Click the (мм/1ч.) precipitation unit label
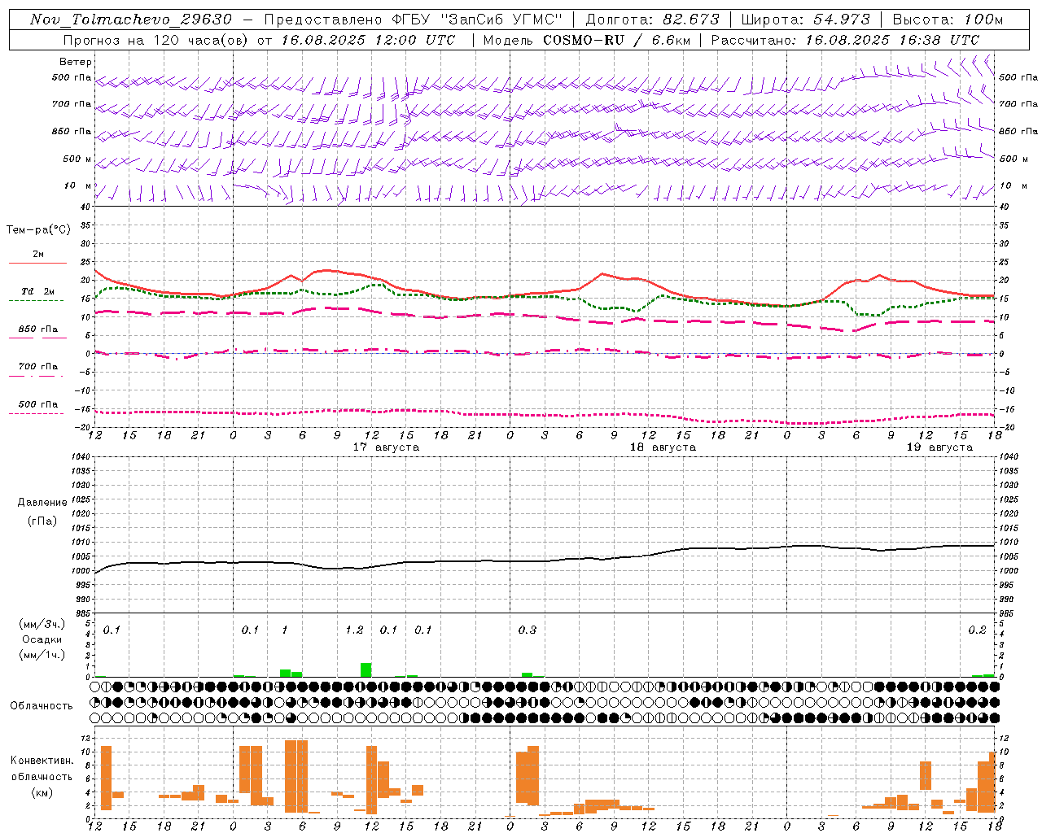The height and width of the screenshot is (833, 1042). [x=42, y=655]
